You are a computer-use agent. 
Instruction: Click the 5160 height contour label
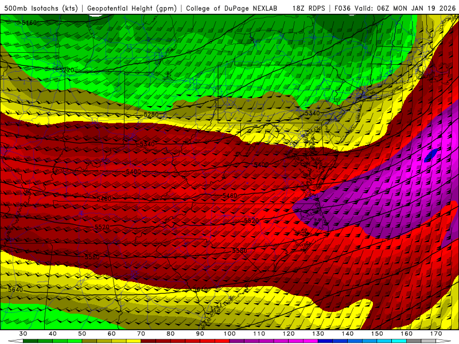(x=30, y=22)
